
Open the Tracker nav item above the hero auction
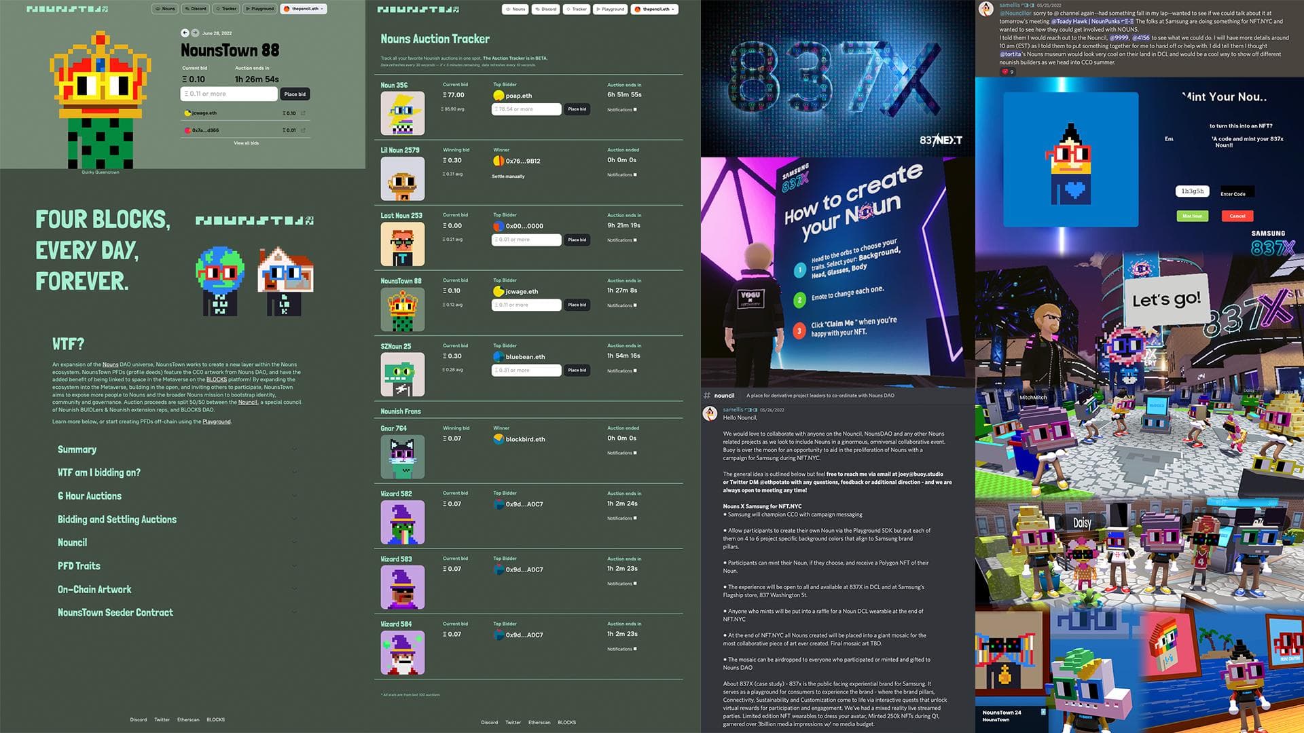[226, 9]
